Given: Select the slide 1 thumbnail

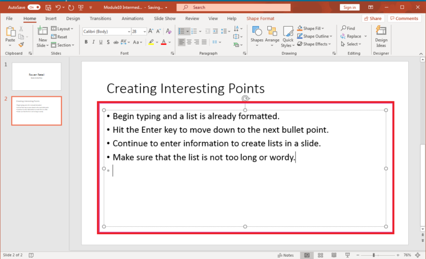Looking at the screenshot, I should tap(36, 76).
